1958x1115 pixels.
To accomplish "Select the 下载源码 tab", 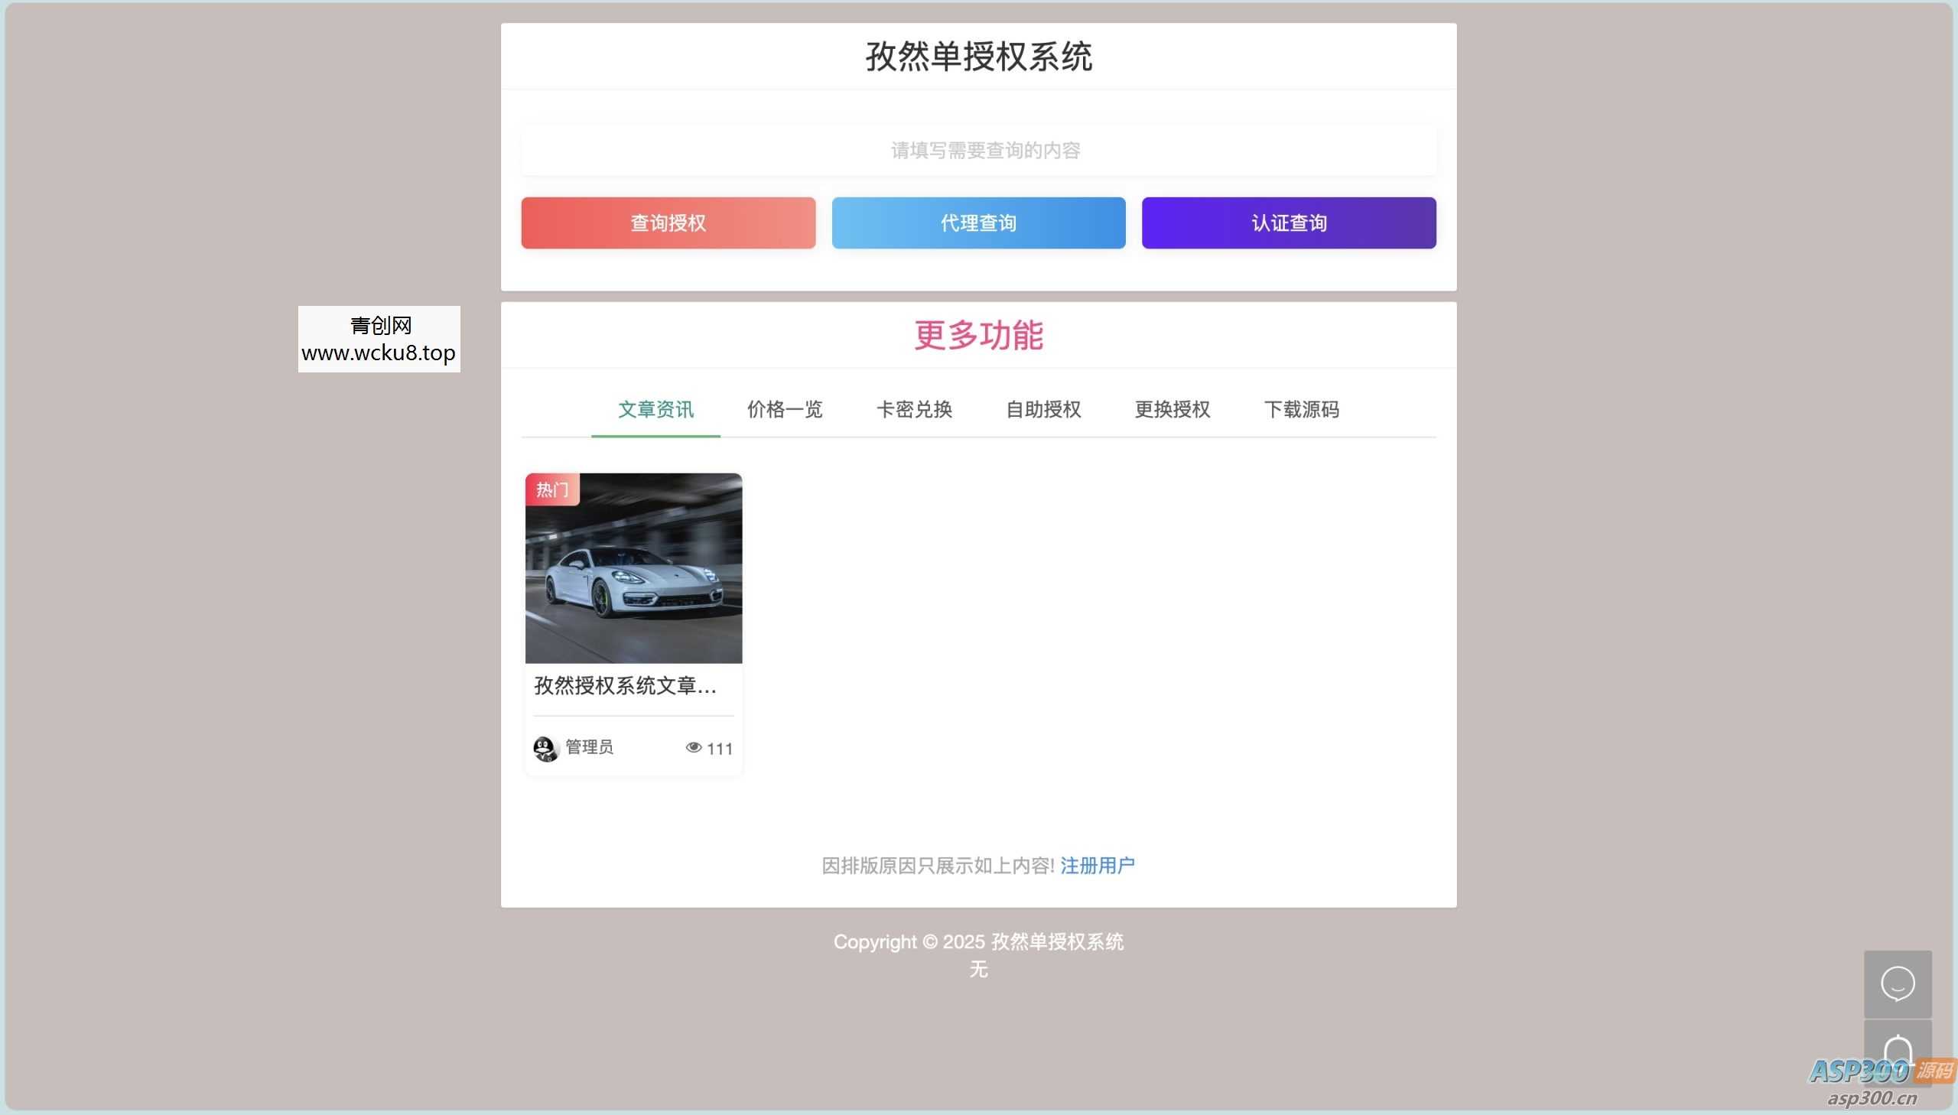I will pos(1302,410).
